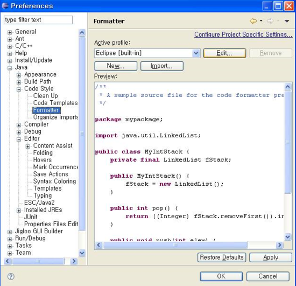Click the back navigation arrow icon

tap(253, 21)
